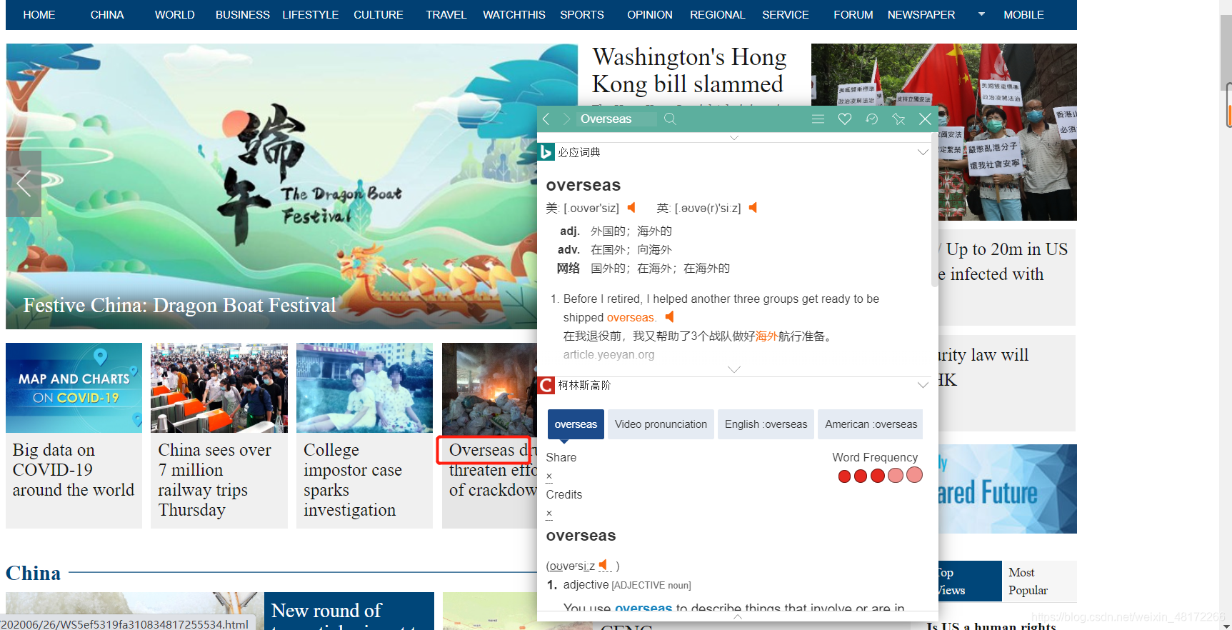This screenshot has height=630, width=1232.
Task: Dismiss the Credits section x mark
Action: (549, 513)
